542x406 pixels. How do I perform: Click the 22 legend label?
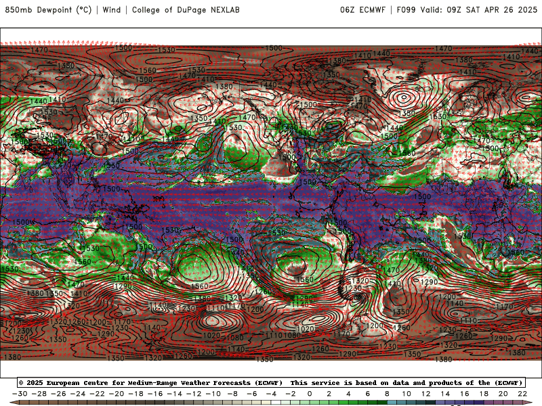coord(522,394)
